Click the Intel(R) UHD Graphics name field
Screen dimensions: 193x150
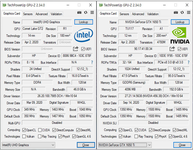pyautogui.click(x=47, y=22)
